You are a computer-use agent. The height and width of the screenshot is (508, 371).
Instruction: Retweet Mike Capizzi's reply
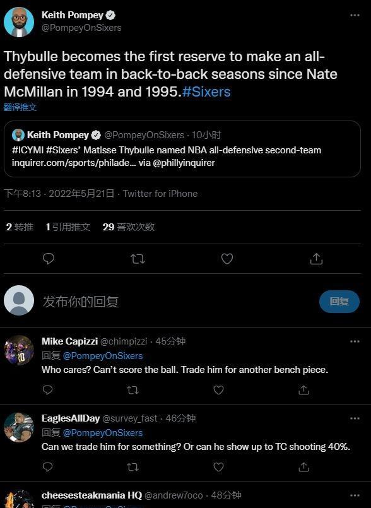132,390
